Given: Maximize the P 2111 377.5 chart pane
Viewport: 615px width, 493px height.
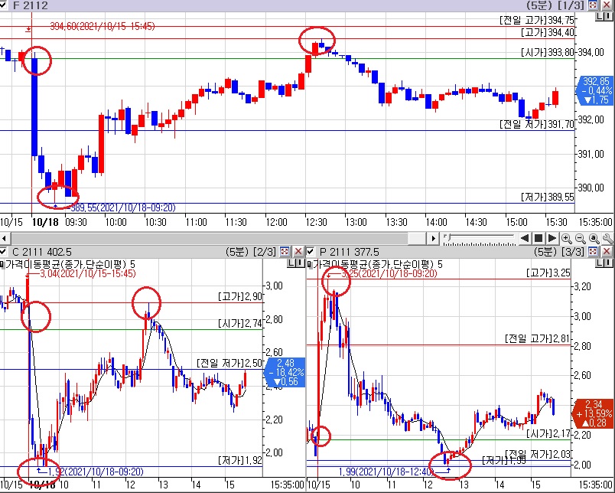Looking at the screenshot, I should click(x=593, y=251).
